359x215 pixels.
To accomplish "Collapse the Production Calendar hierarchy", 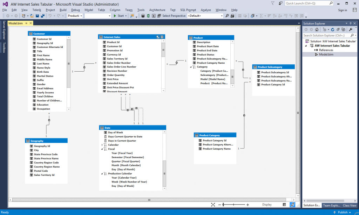I will coord(102,174).
